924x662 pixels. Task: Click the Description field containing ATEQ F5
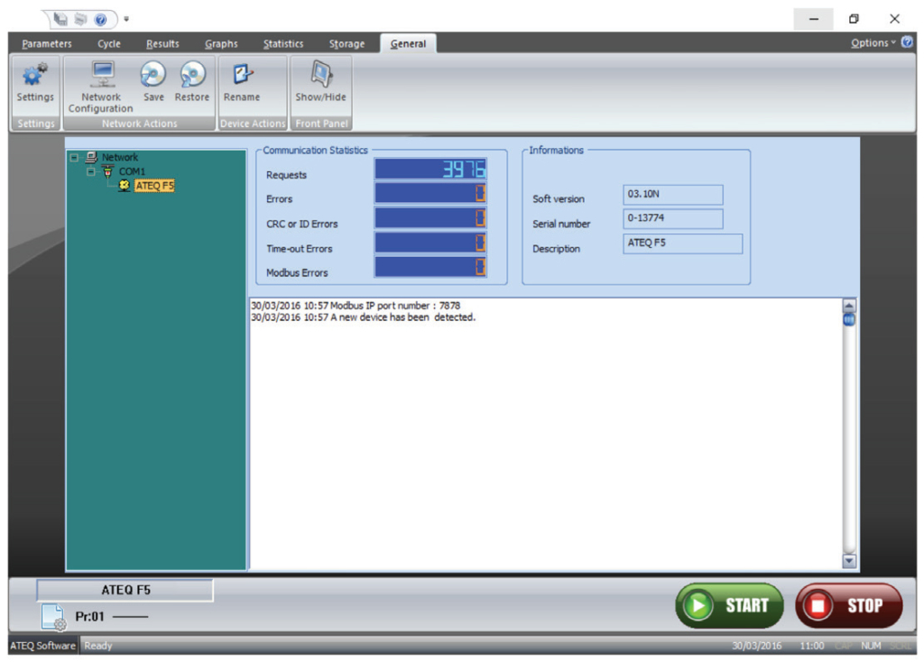[683, 244]
